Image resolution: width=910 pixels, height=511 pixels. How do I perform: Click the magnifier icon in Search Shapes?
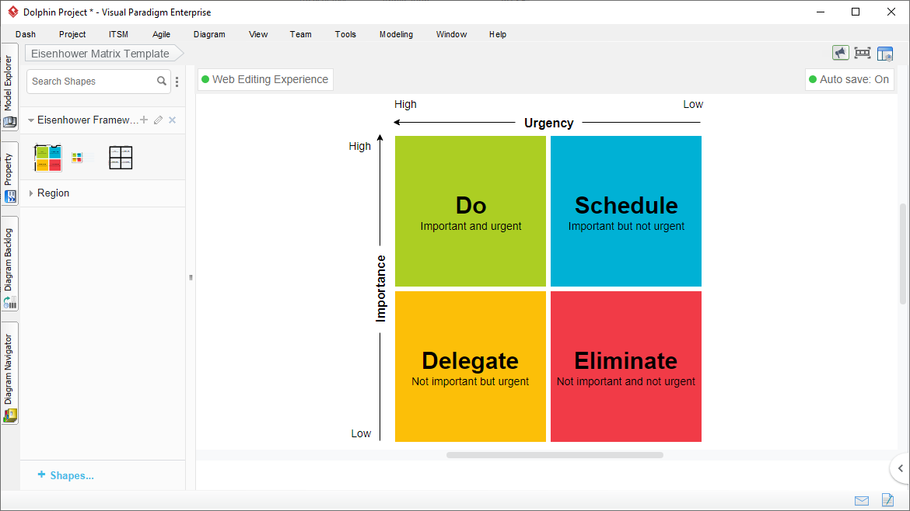tap(162, 81)
